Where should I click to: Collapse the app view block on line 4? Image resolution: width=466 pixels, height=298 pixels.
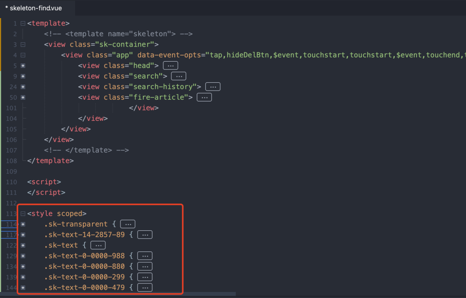tap(23, 55)
